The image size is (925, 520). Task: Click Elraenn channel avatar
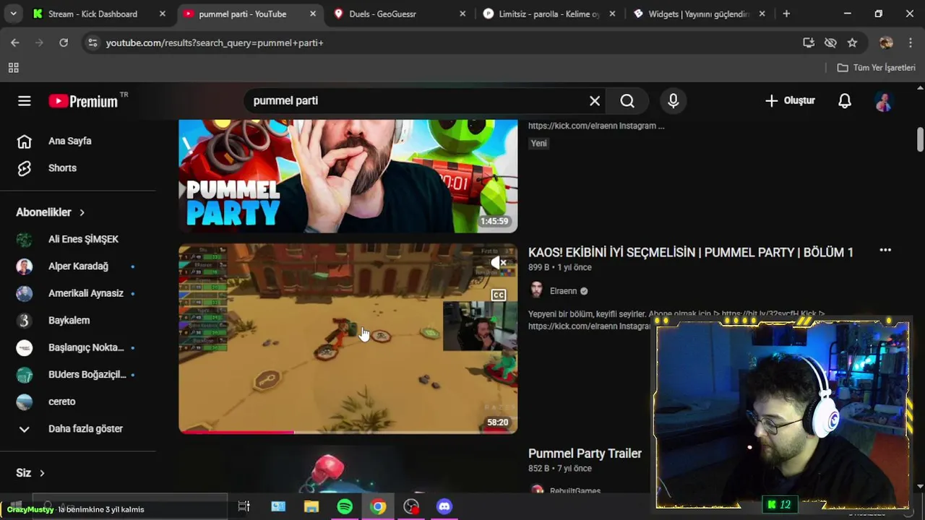536,290
